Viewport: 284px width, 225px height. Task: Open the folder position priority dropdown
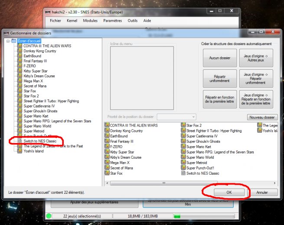click(x=176, y=117)
